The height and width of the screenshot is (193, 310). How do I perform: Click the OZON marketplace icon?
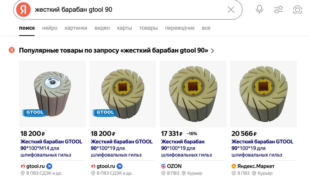pos(163,166)
